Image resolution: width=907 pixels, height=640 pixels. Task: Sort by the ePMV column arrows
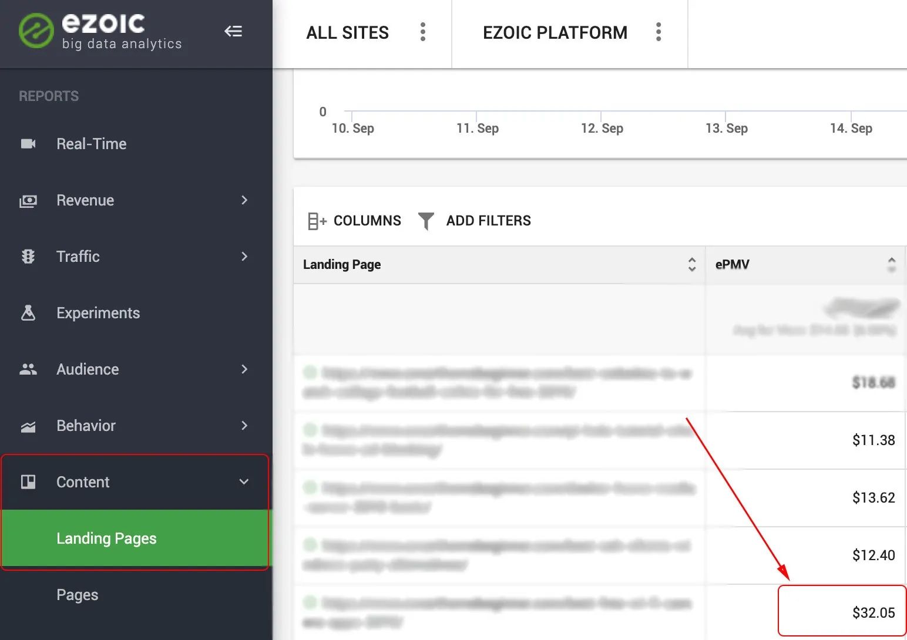click(x=892, y=265)
